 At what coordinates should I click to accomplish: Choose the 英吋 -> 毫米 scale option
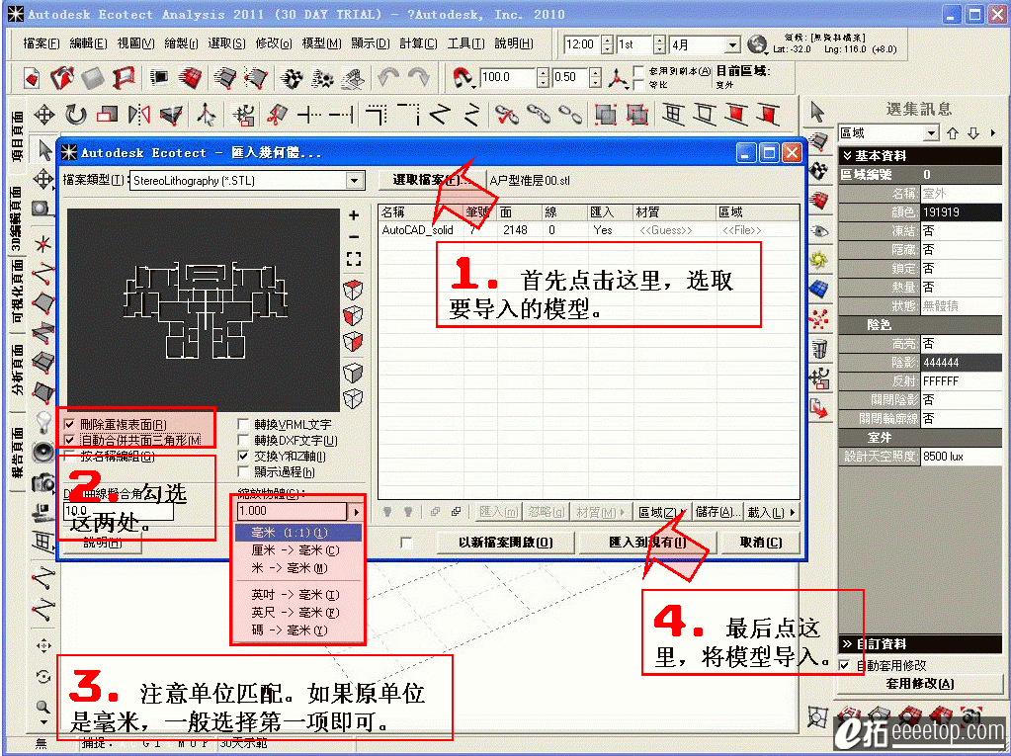[x=297, y=594]
